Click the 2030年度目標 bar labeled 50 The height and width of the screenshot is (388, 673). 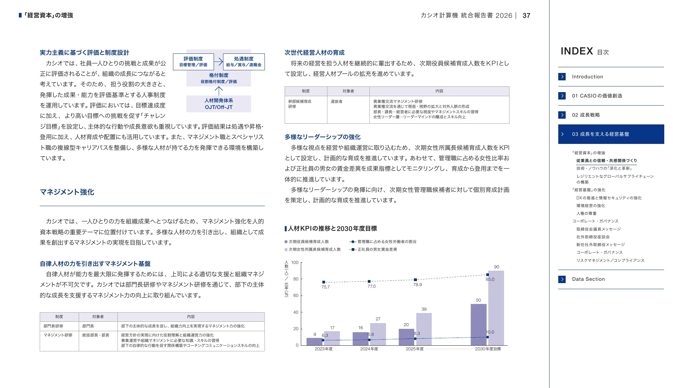(479, 324)
